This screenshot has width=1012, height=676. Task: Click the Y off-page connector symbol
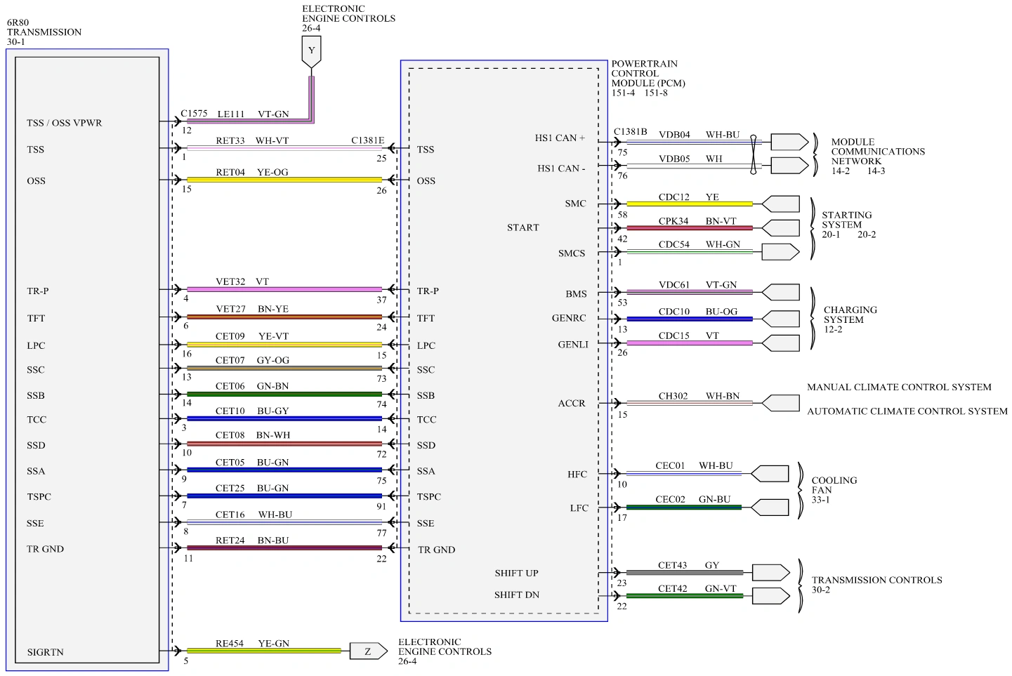(311, 52)
